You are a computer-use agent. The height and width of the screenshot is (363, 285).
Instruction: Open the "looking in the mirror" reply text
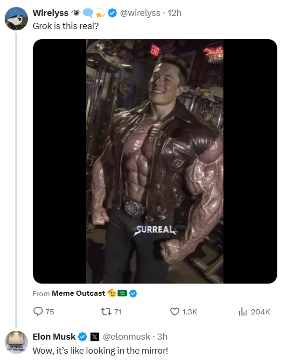tap(100, 350)
